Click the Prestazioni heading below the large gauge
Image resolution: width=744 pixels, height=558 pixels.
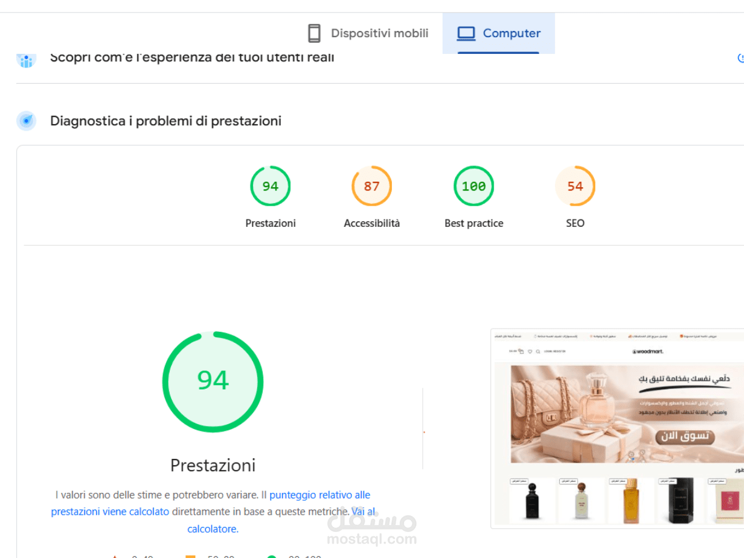(x=213, y=465)
